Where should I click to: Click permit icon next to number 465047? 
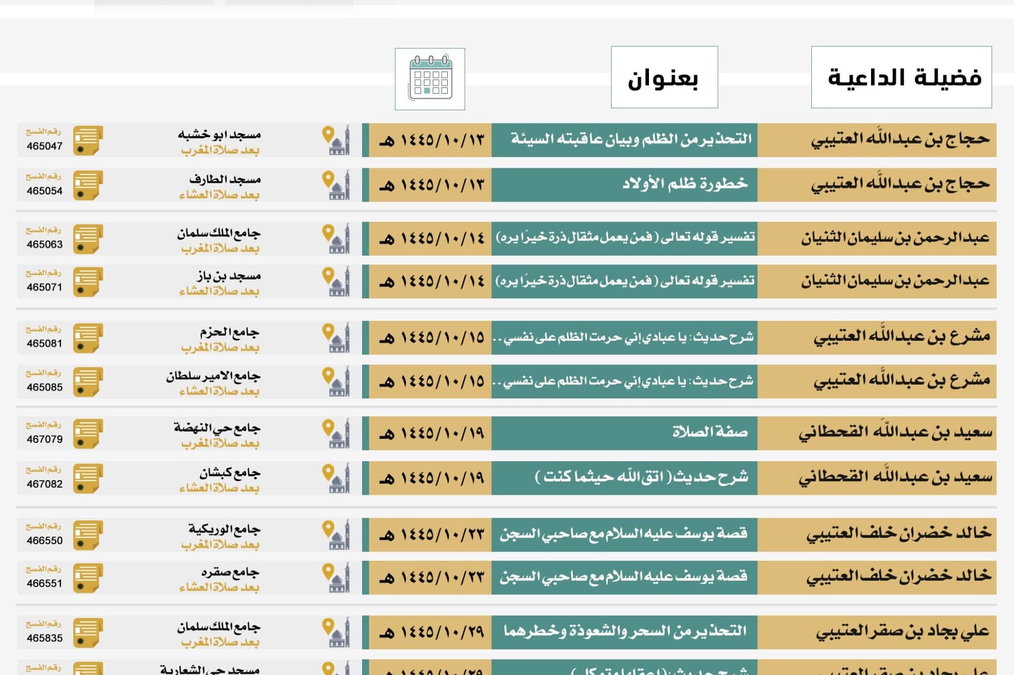87,140
